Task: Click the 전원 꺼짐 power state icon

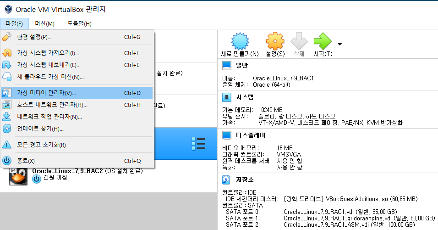Action: pos(36,179)
